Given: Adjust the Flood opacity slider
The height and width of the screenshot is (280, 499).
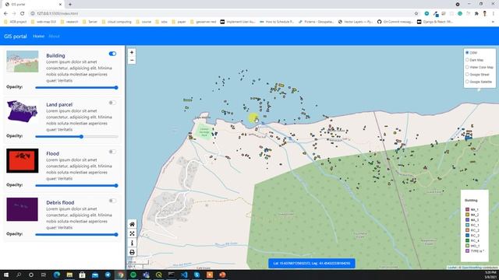Looking at the screenshot, I should point(76,185).
